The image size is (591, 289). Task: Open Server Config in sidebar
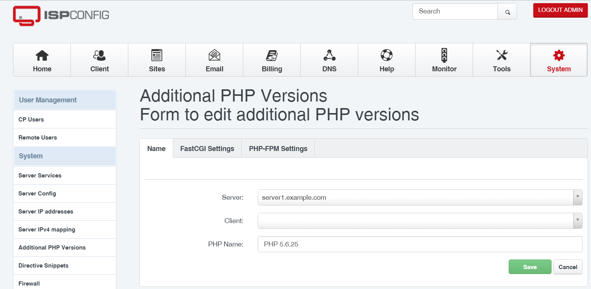(65, 194)
